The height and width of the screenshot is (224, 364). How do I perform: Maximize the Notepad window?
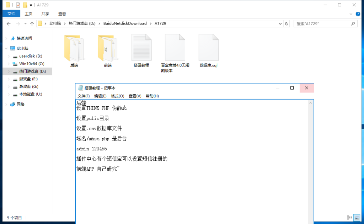[292, 88]
